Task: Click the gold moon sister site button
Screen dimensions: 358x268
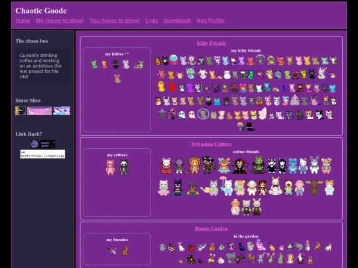Action: pos(21,111)
